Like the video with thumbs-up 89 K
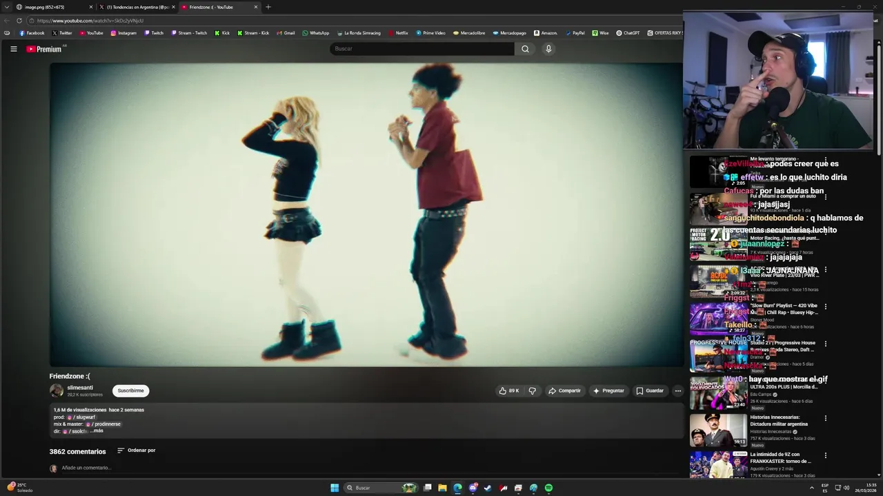Viewport: 883px width, 496px height. (x=508, y=391)
